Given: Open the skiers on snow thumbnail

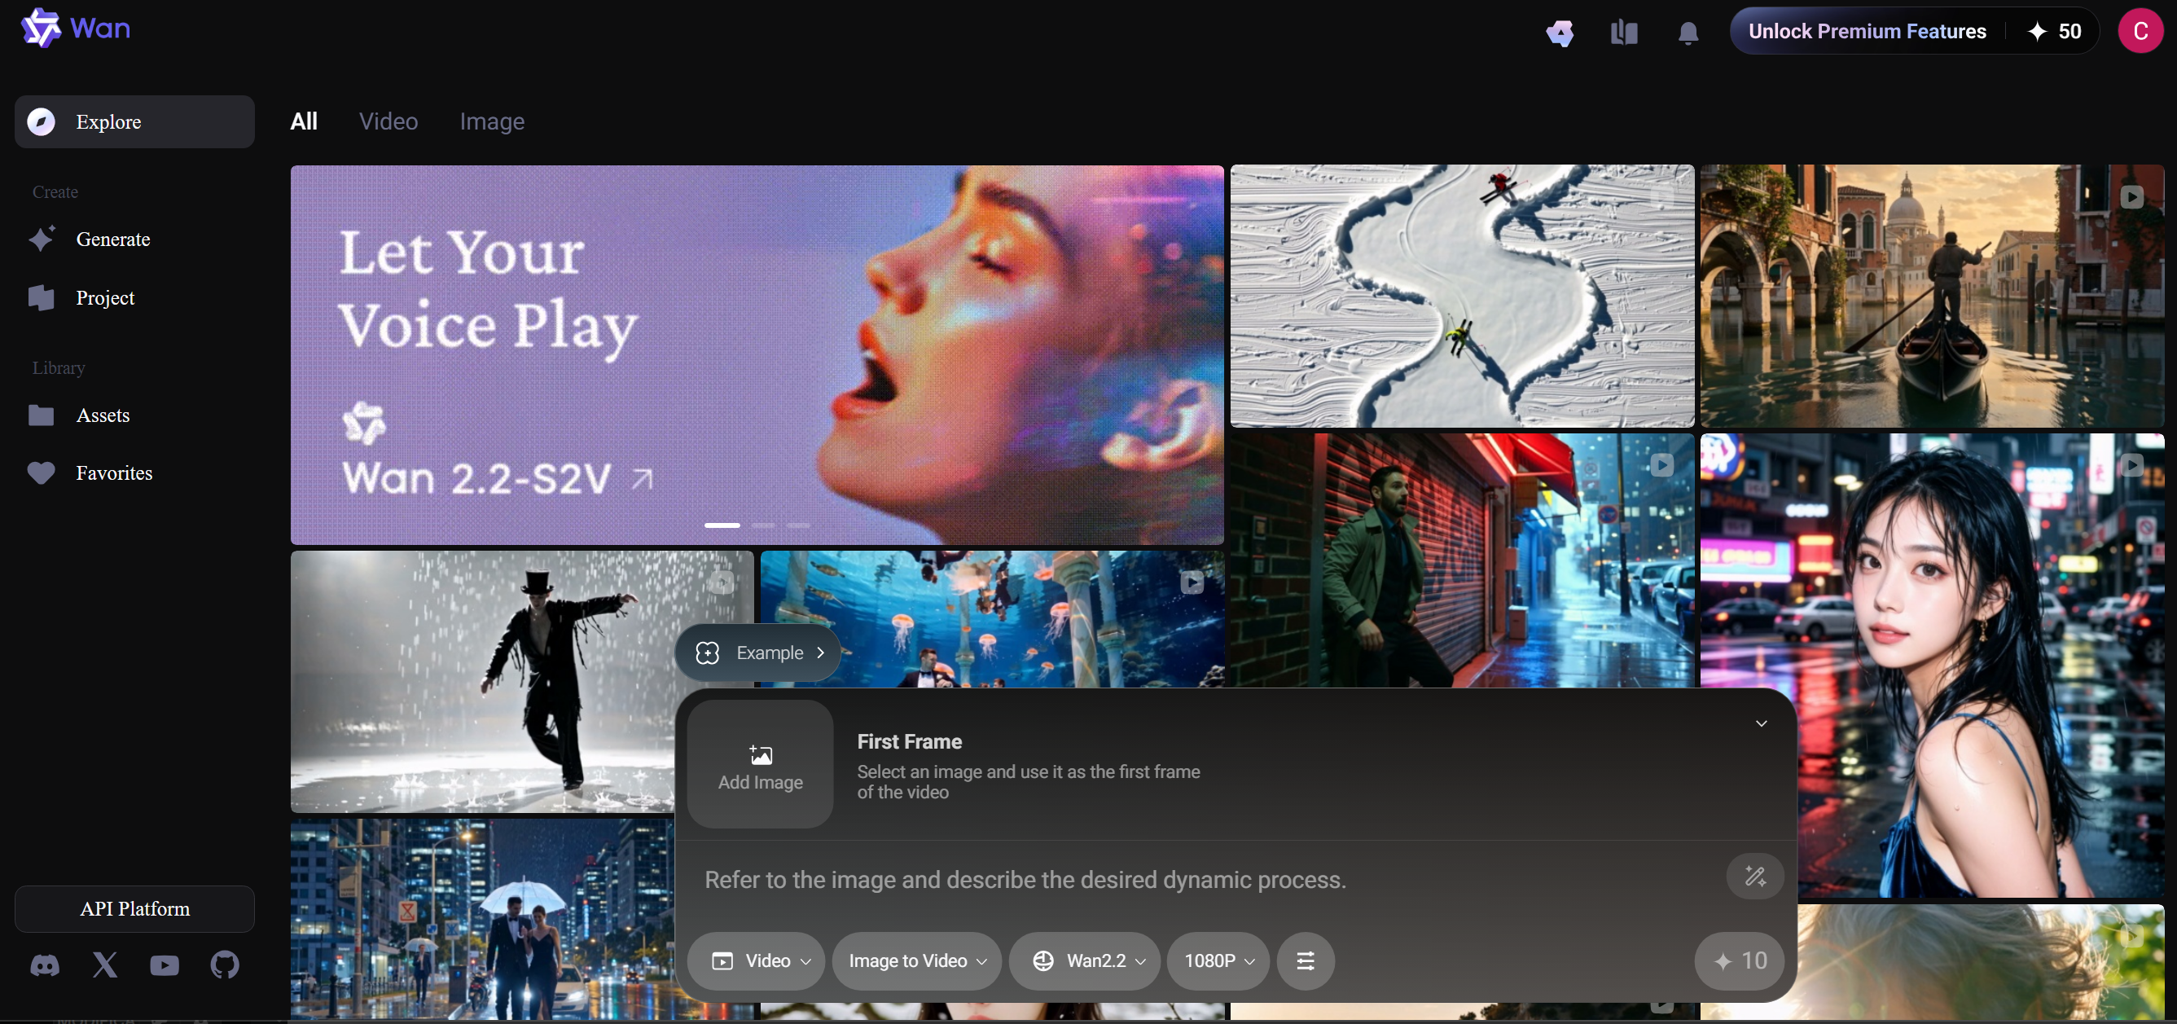Looking at the screenshot, I should 1462,296.
